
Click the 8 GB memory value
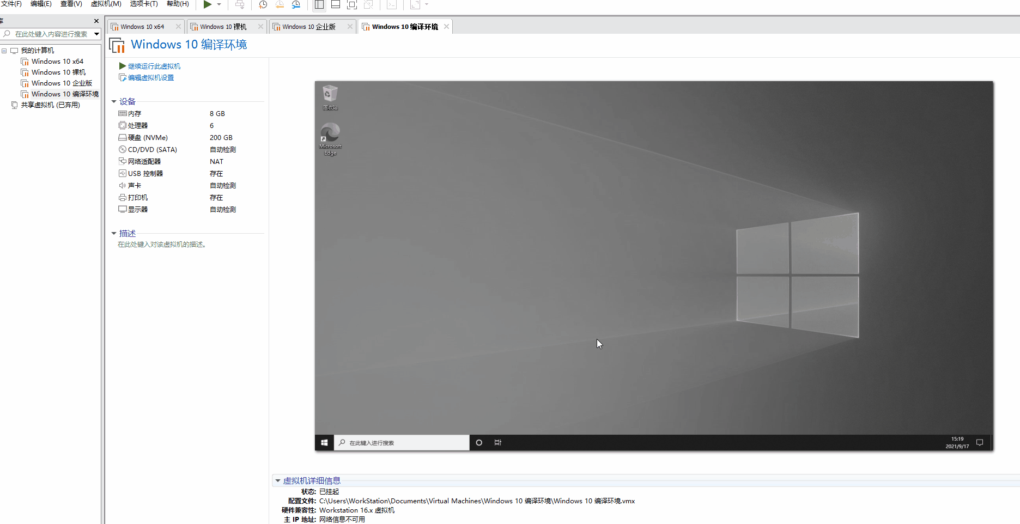click(x=217, y=114)
